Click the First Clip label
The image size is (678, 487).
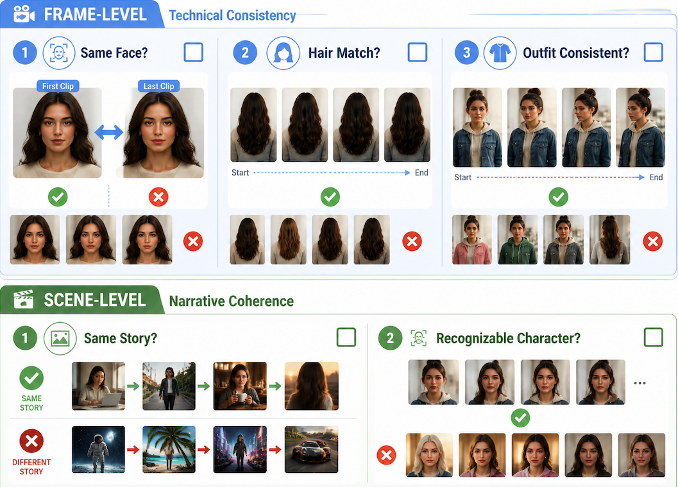point(58,86)
